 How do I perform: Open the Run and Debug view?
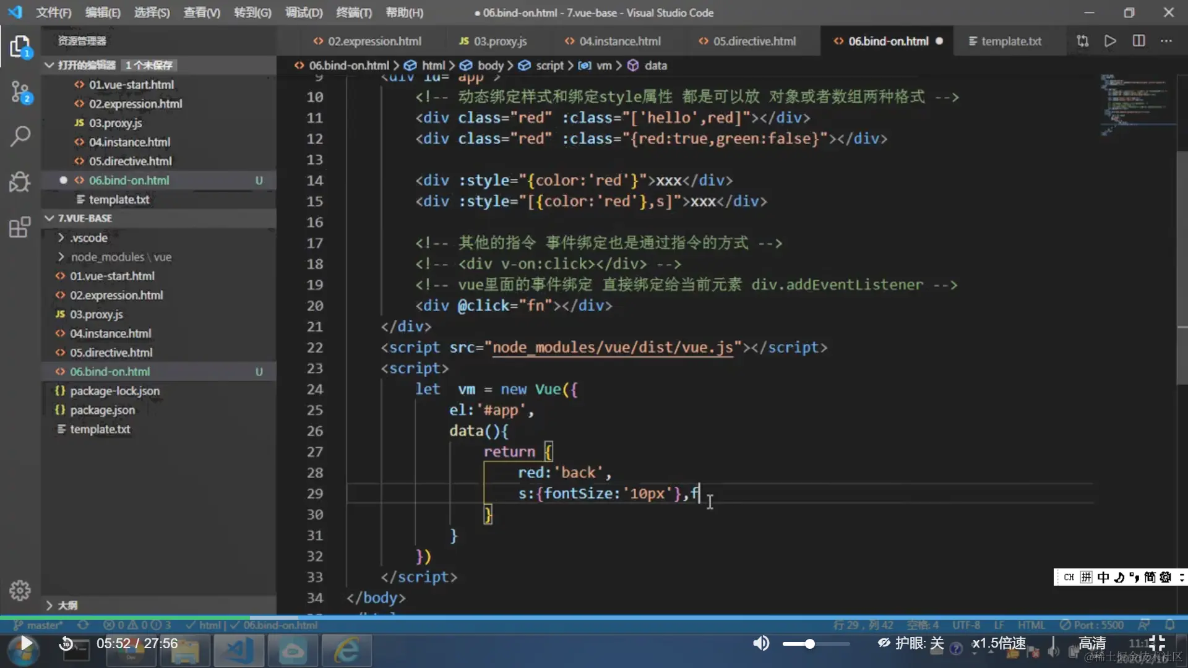click(20, 182)
